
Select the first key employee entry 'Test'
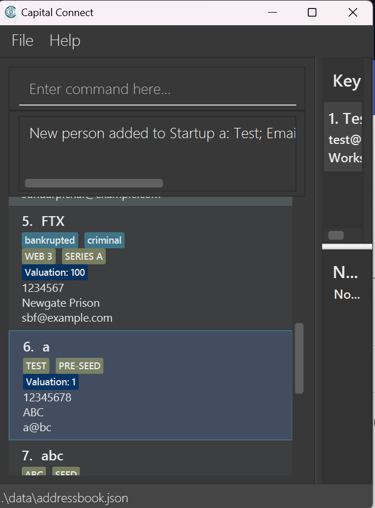click(x=343, y=136)
